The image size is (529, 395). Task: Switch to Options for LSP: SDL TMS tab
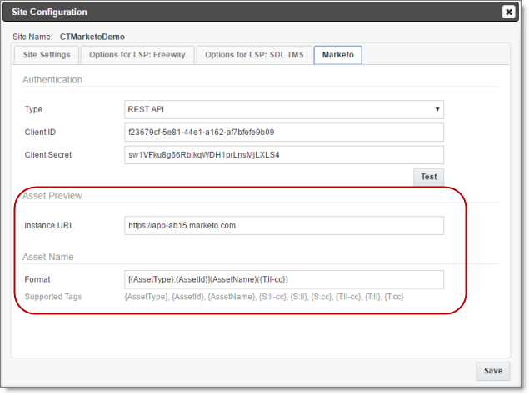[x=254, y=55]
